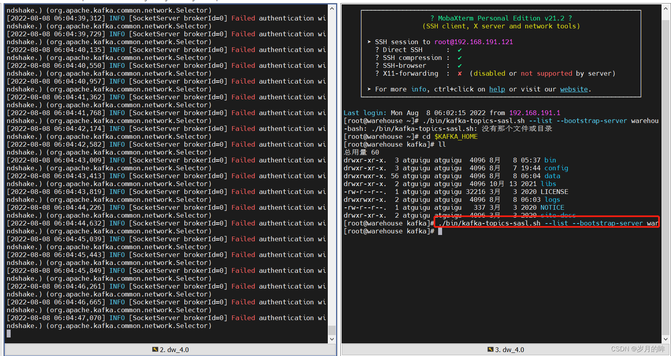
Task: Click the 'bin' directory name in the listing
Action: click(550, 160)
